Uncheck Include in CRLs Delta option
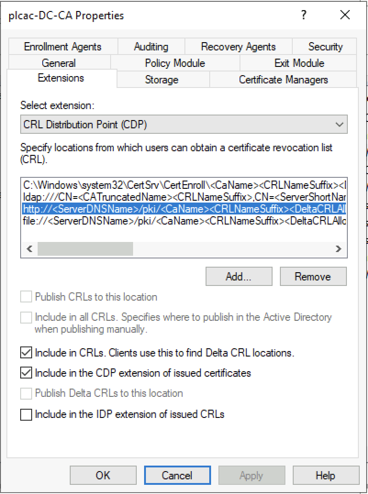This screenshot has height=494, width=368. pos(26,353)
